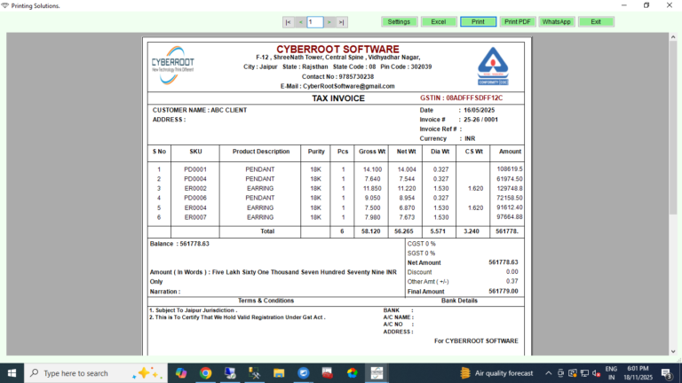The width and height of the screenshot is (682, 383).
Task: Click the Print button
Action: tap(478, 21)
